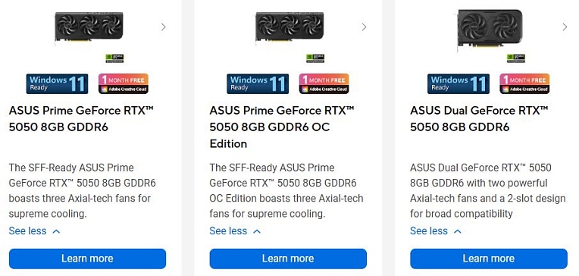The height and width of the screenshot is (276, 579).
Task: Open ASUS Dual GeForce RTX 5050 title link
Action: tap(479, 118)
